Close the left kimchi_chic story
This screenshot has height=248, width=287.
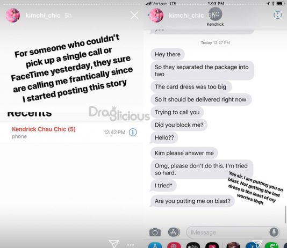click(134, 16)
